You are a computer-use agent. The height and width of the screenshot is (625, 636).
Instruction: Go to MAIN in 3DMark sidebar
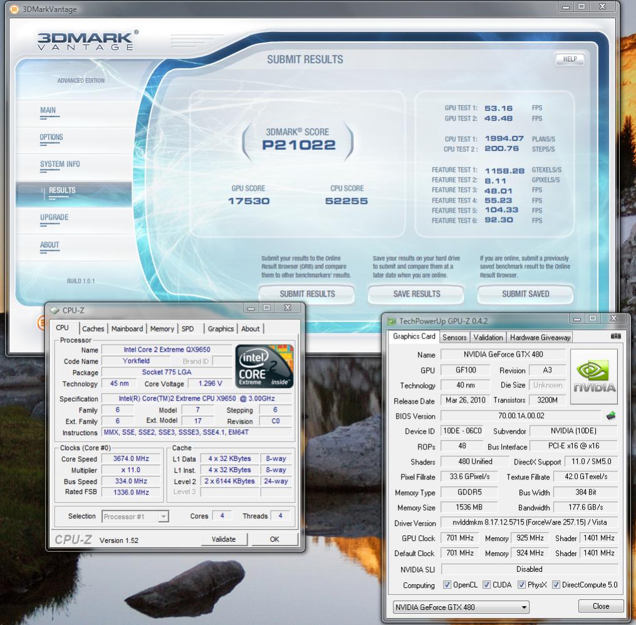point(48,110)
